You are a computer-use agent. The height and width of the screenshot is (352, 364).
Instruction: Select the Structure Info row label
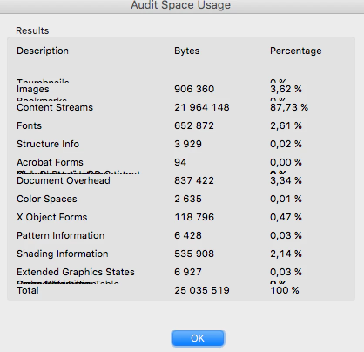(48, 144)
